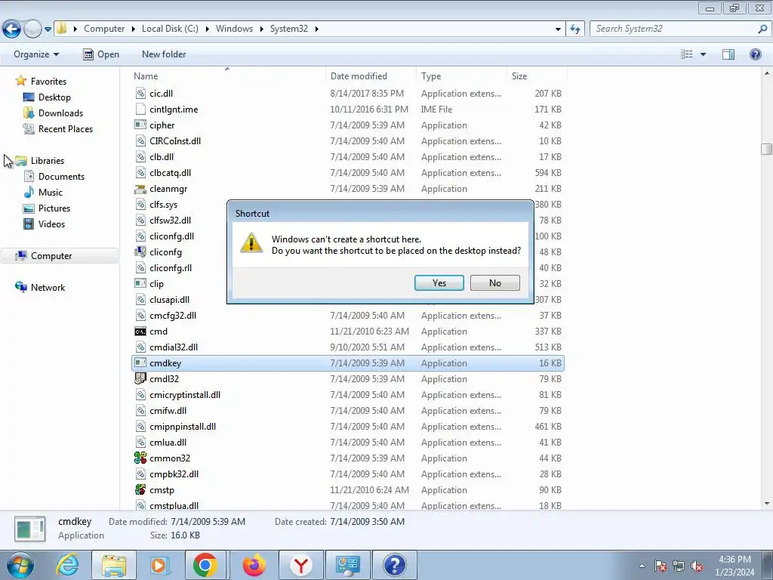Click No in the Shortcut dialog
The height and width of the screenshot is (580, 773).
(494, 283)
